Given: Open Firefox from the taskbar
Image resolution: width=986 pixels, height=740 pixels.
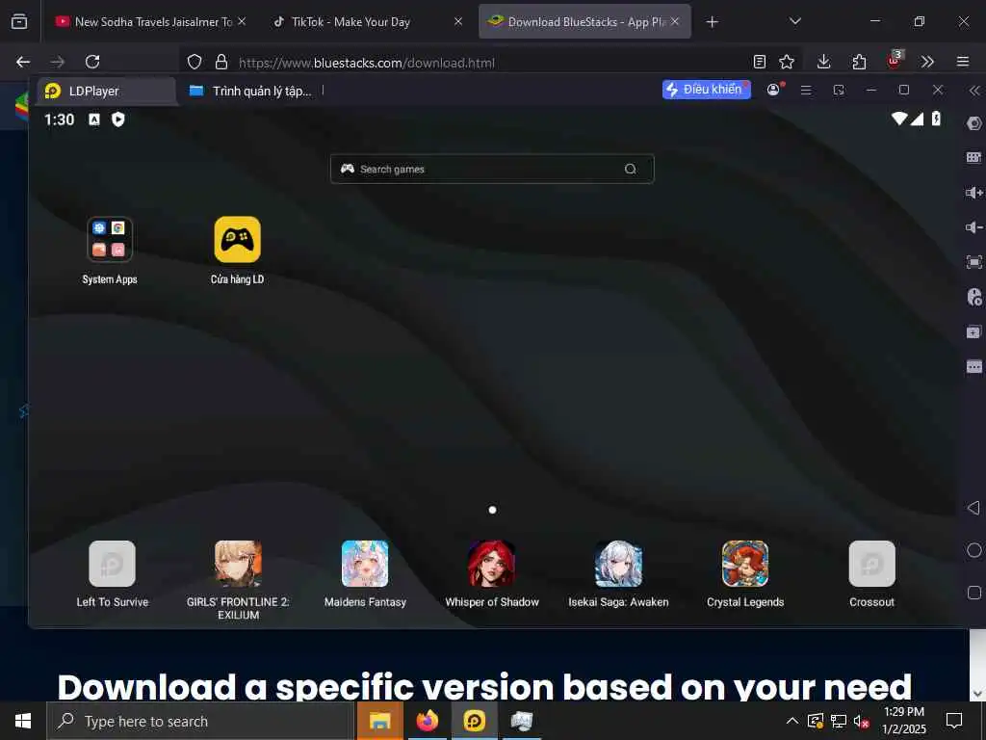Looking at the screenshot, I should [427, 721].
